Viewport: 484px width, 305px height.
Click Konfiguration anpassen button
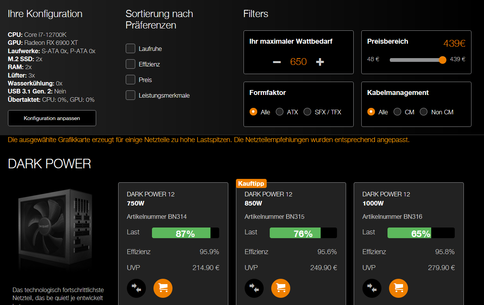coord(52,118)
